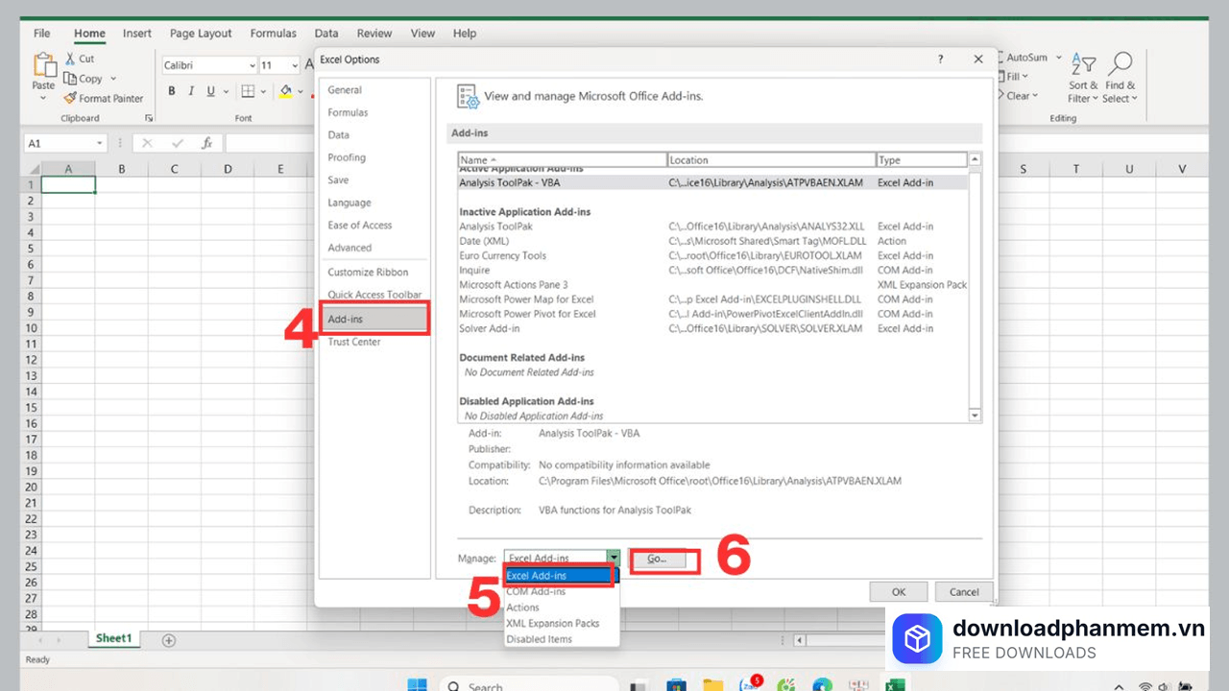The image size is (1229, 691).
Task: Open the Windows Start button
Action: click(x=417, y=685)
